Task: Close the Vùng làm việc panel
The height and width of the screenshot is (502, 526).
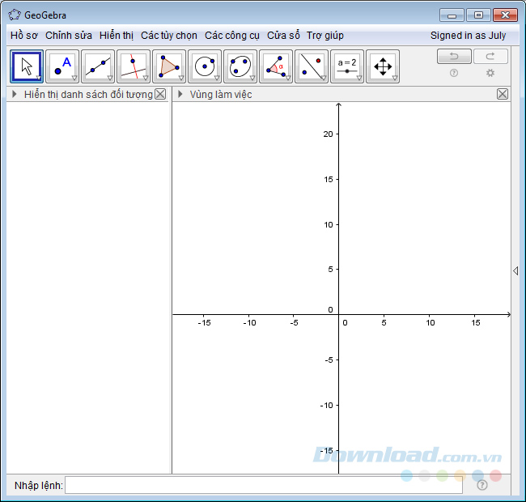Action: pos(503,94)
